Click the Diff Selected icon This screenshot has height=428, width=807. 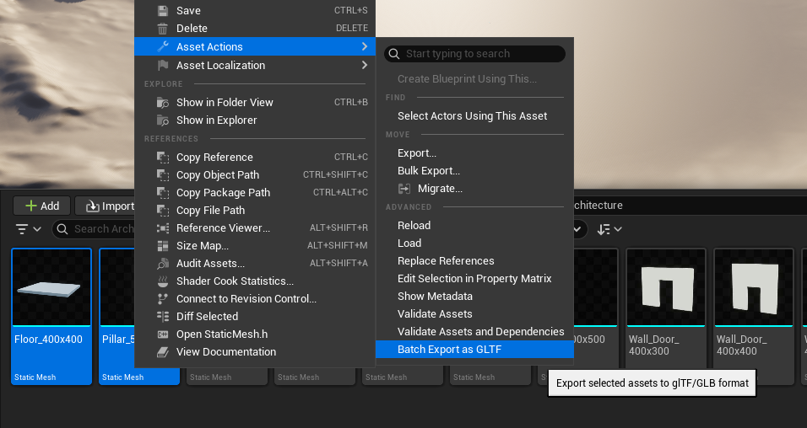(163, 317)
